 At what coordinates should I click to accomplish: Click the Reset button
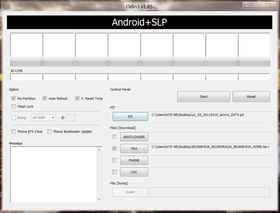click(251, 97)
